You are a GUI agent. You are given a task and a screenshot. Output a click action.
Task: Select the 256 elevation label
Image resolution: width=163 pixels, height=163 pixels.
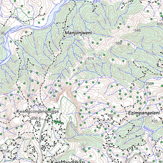coord(148,84)
